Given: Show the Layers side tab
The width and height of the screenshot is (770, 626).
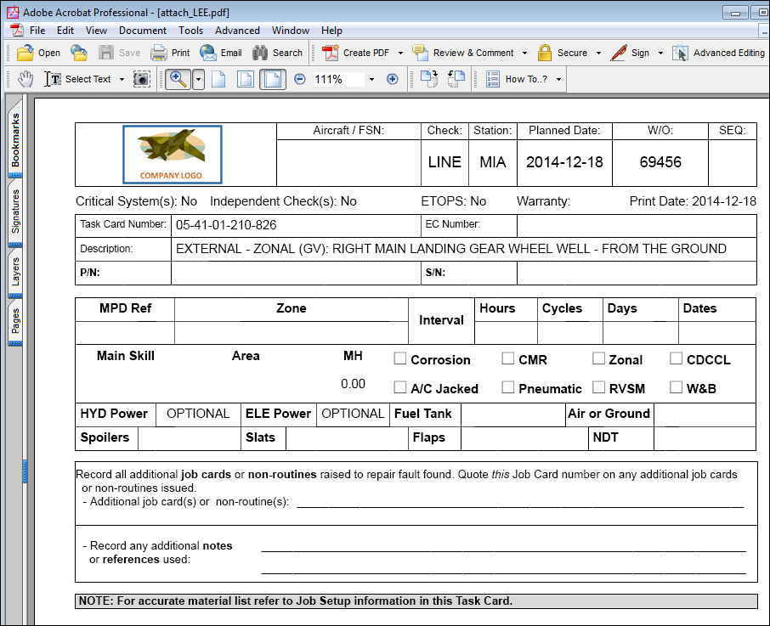Looking at the screenshot, I should [x=15, y=272].
